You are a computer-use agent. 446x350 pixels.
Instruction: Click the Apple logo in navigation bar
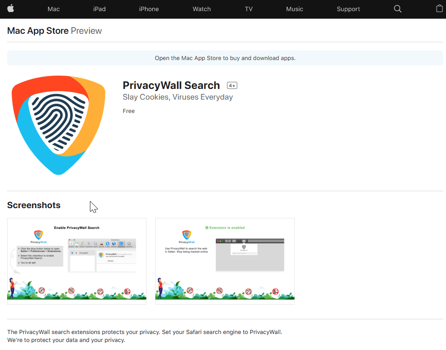10,9
